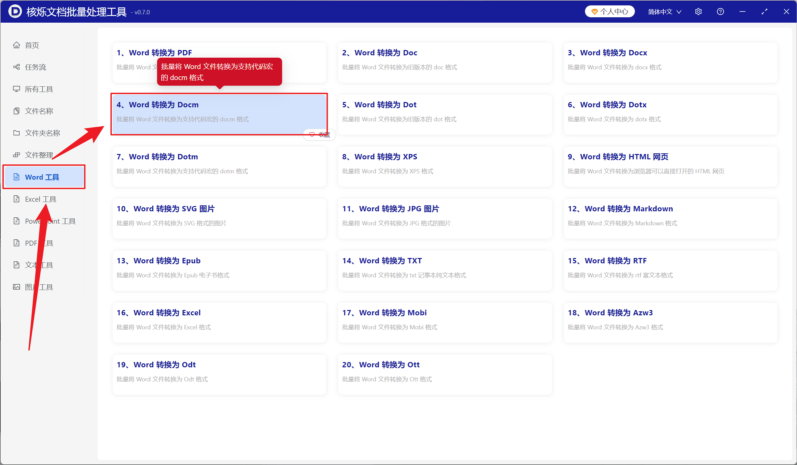The image size is (797, 465).
Task: Switch to the 文本工具 sidebar item
Action: (43, 265)
